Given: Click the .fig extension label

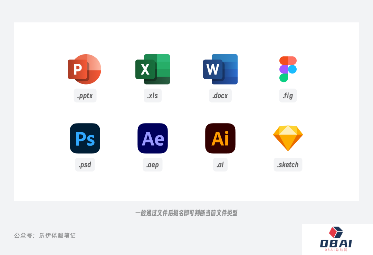Looking at the screenshot, I should 288,96.
